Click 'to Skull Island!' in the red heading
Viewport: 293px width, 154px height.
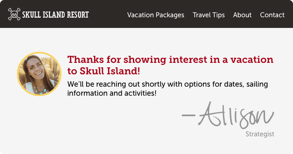pos(104,71)
